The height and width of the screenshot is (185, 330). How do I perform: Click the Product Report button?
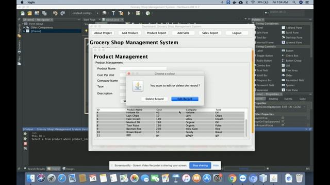[157, 33]
